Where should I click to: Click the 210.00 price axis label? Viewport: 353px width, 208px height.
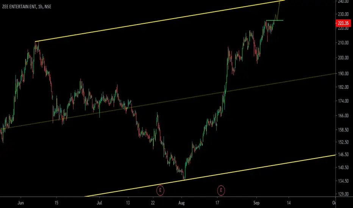[343, 43]
